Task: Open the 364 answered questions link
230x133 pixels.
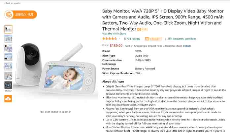Action: [182, 39]
